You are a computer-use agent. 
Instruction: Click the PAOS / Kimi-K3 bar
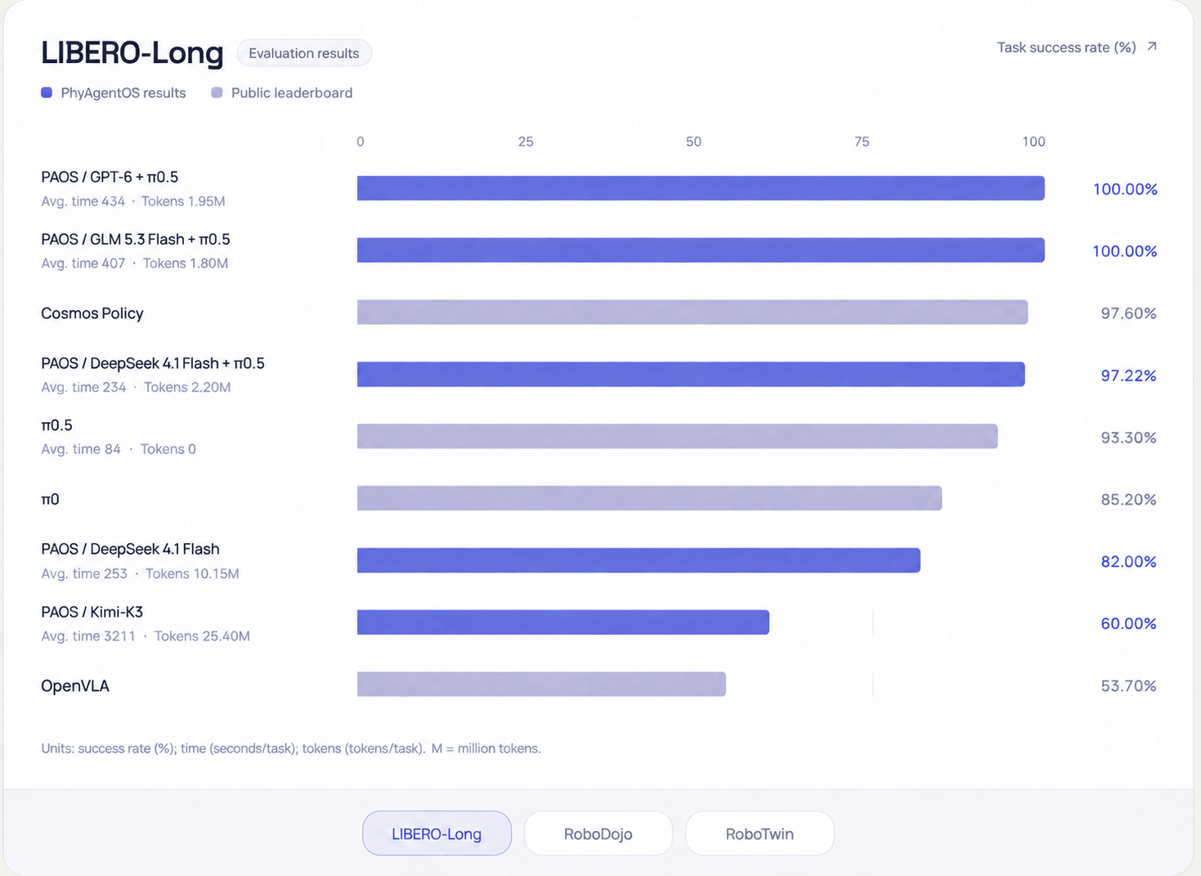click(563, 622)
